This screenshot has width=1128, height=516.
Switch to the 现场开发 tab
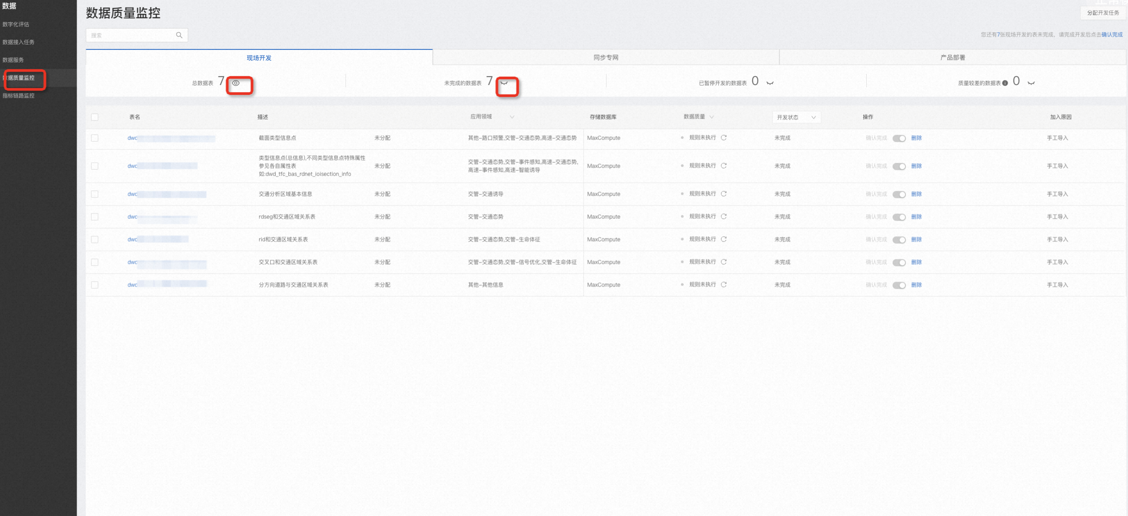coord(259,57)
